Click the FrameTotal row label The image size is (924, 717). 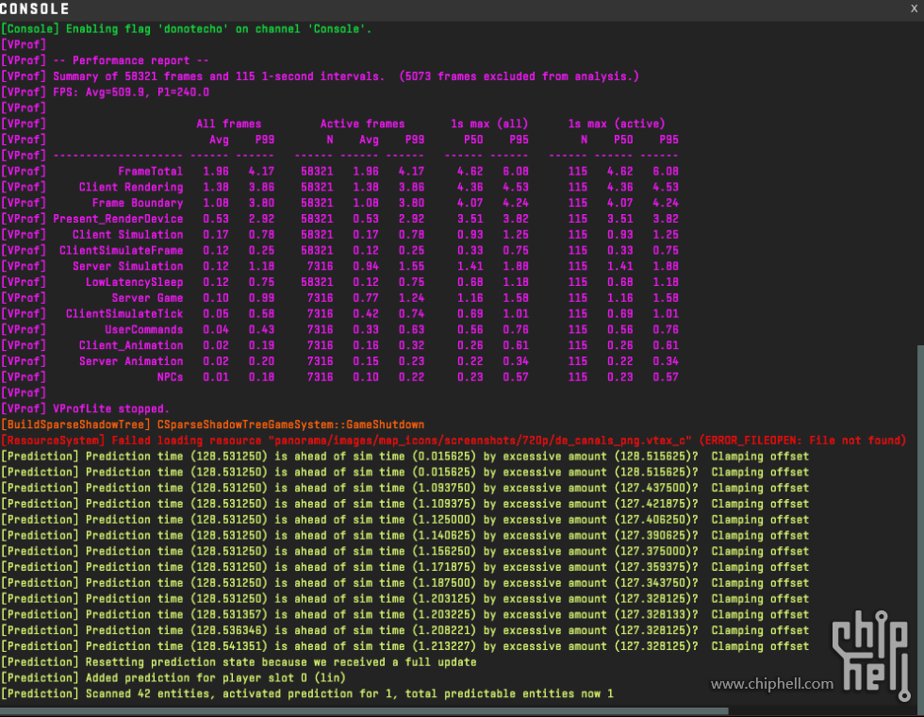pyautogui.click(x=150, y=172)
